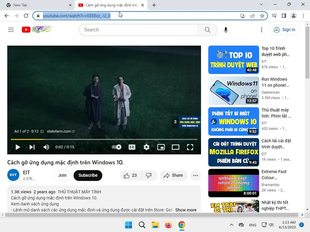Go back in Chrome
The height and width of the screenshot is (232, 310).
pyautogui.click(x=7, y=16)
